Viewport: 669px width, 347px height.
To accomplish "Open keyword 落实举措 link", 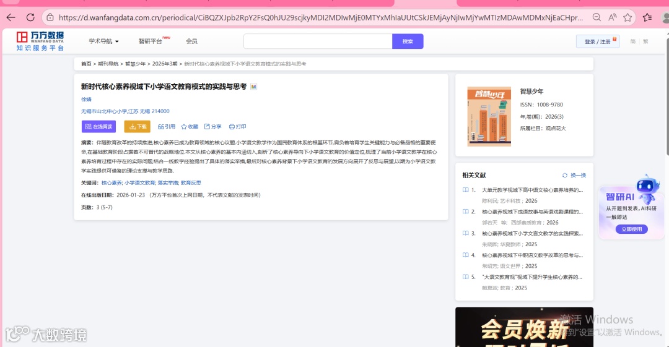I will [x=168, y=183].
